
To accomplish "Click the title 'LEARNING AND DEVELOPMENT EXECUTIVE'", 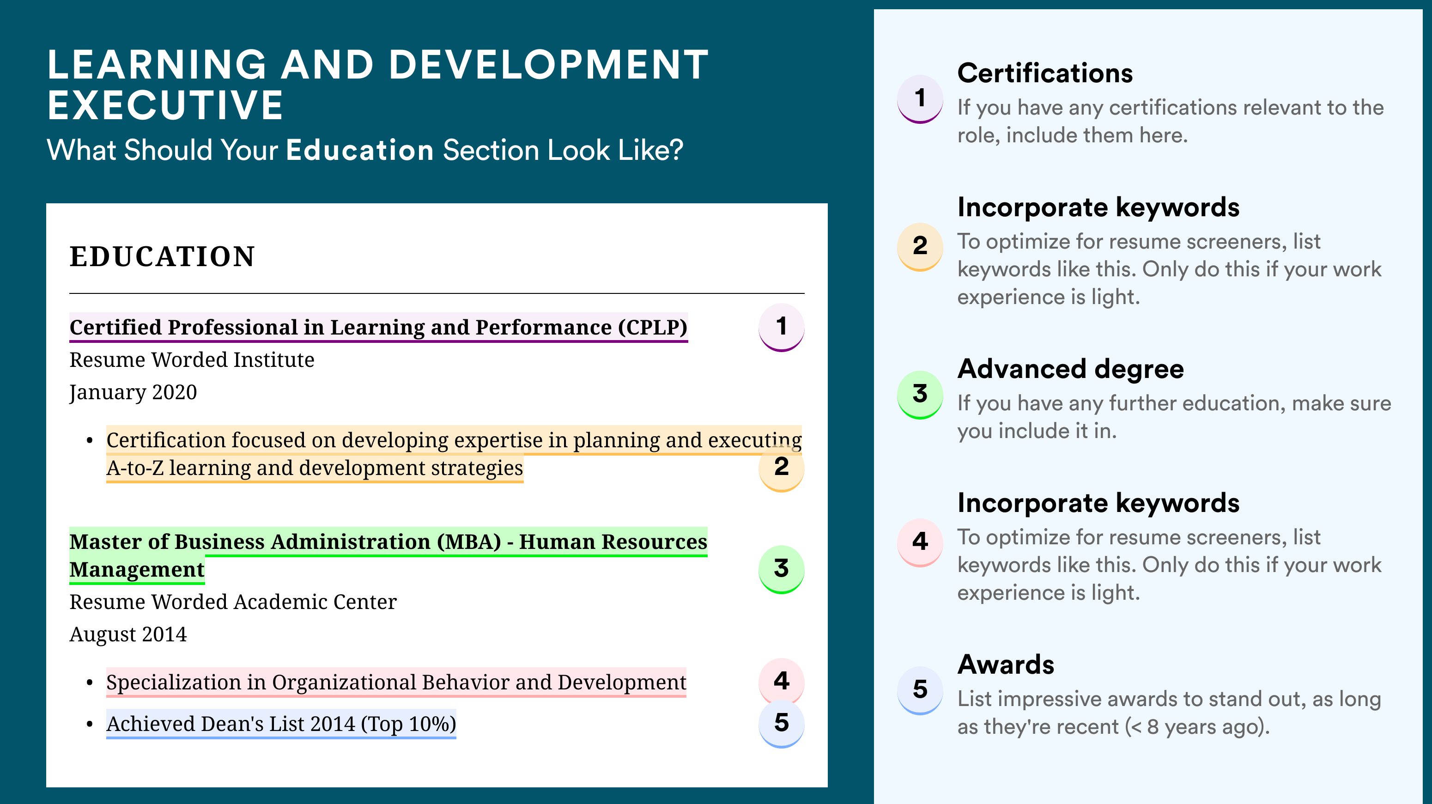I will coord(377,85).
